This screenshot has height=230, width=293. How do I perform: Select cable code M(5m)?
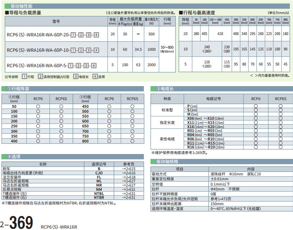[193, 114]
